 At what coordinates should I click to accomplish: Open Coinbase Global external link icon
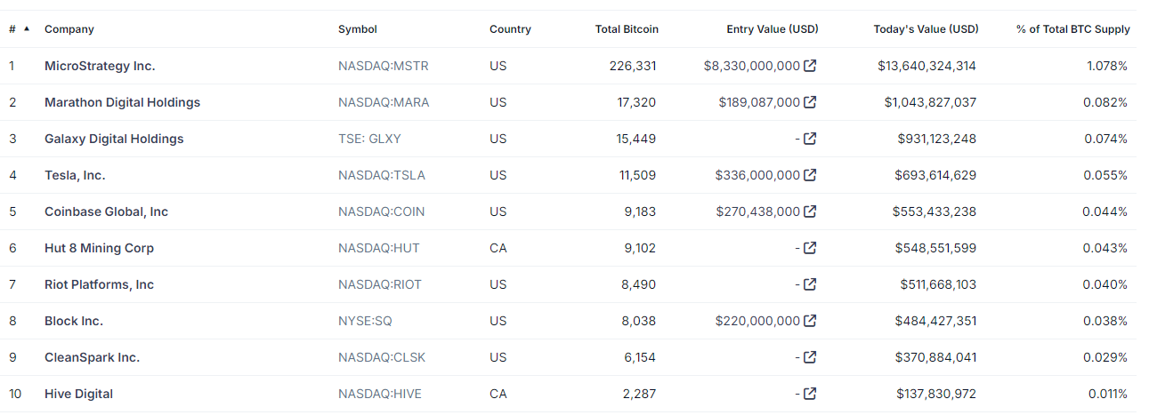tap(810, 211)
